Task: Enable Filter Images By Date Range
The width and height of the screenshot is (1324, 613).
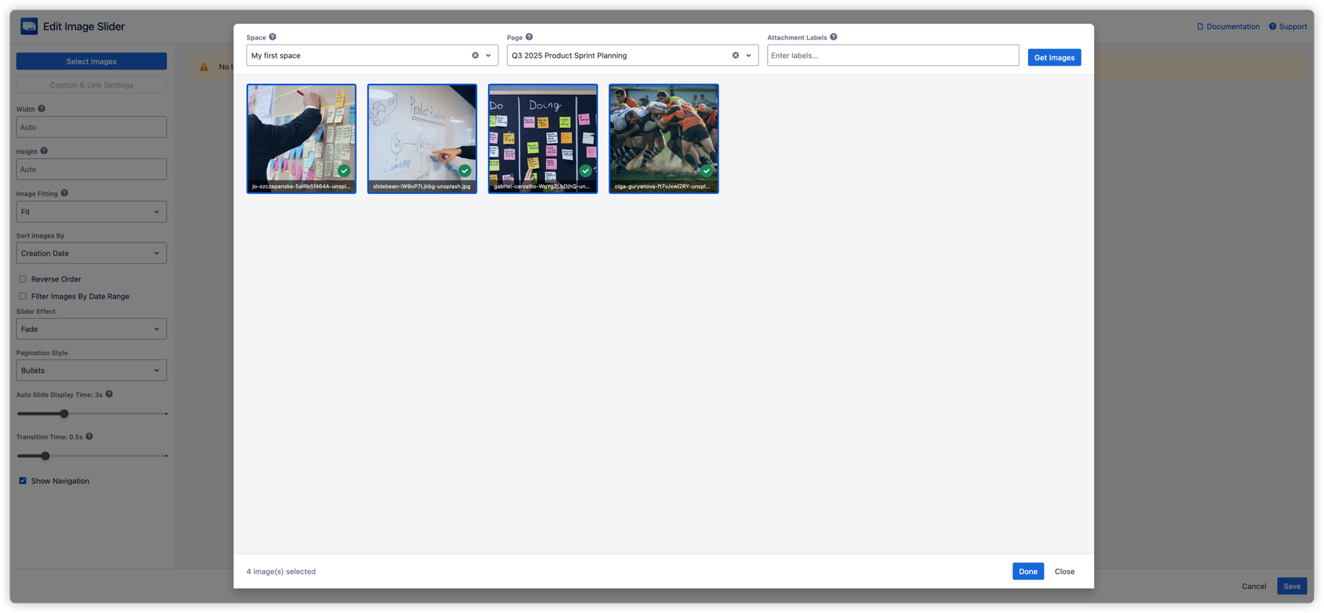Action: coord(22,296)
